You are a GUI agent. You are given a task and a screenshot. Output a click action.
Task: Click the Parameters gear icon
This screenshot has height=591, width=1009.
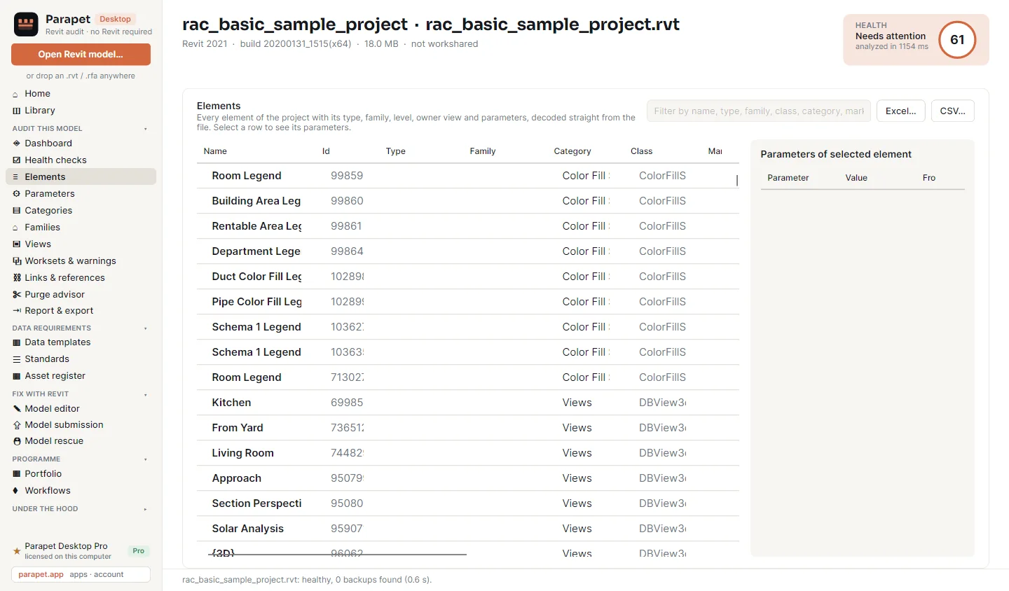click(x=16, y=194)
